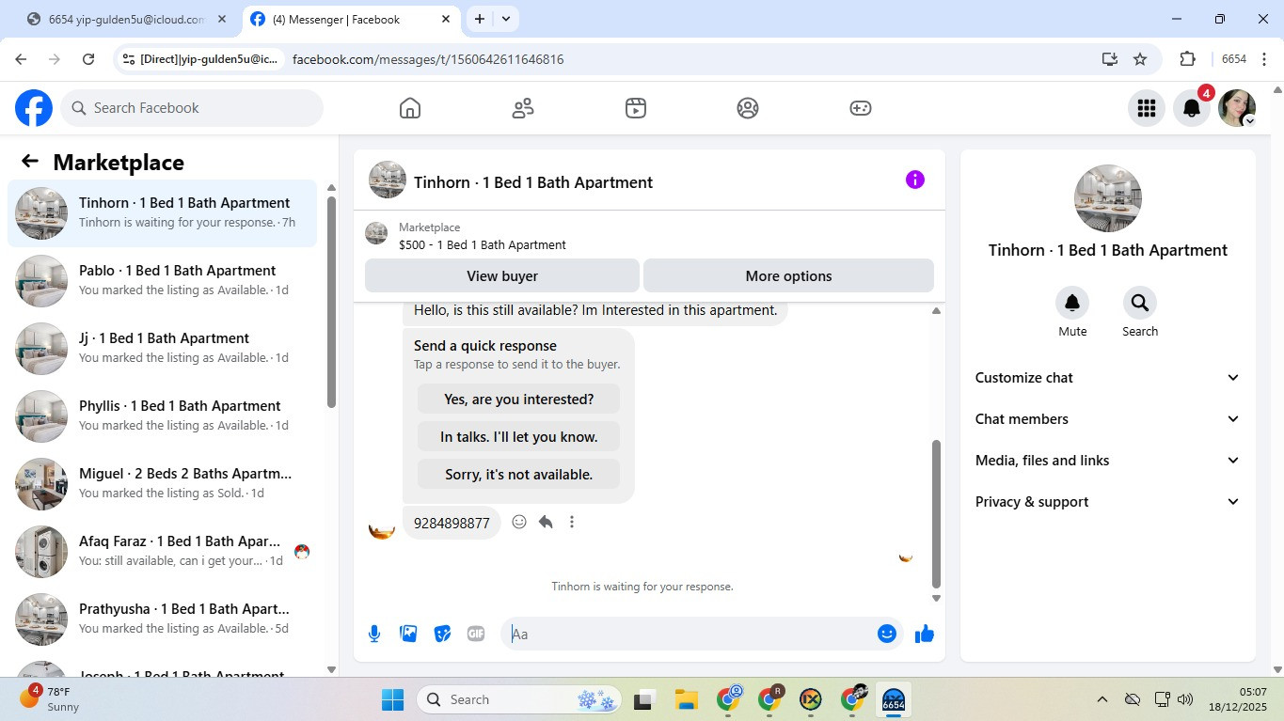Mute the Tinhorn conversation
The width and height of the screenshot is (1284, 721).
(x=1072, y=303)
